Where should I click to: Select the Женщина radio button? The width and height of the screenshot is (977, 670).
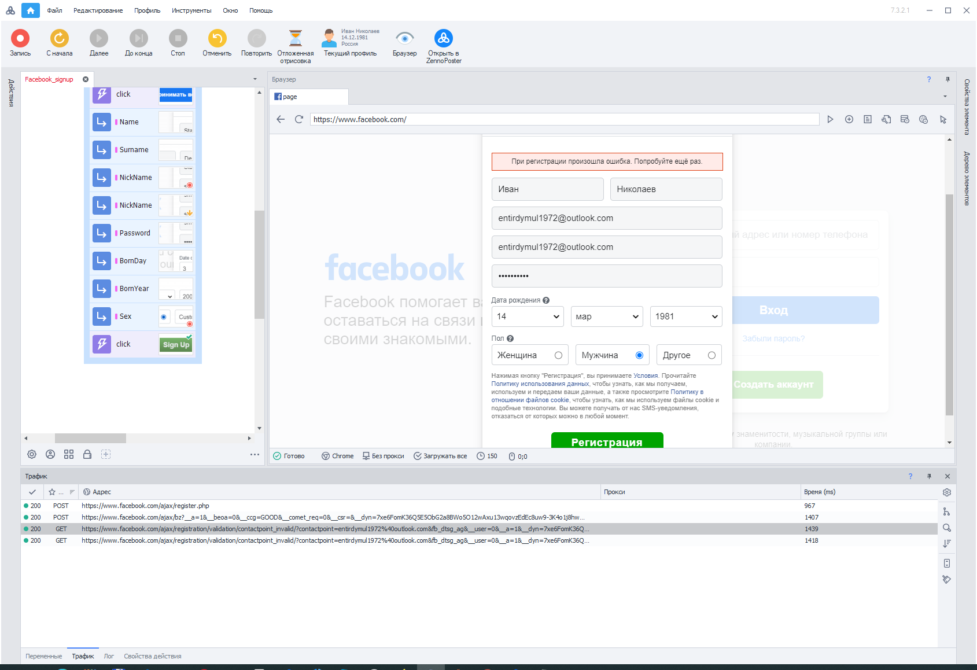tap(558, 355)
